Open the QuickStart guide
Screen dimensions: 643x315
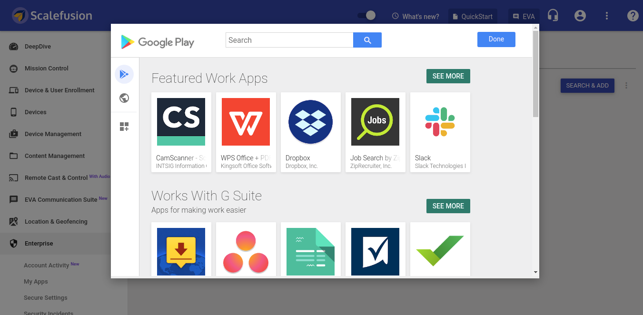[473, 16]
